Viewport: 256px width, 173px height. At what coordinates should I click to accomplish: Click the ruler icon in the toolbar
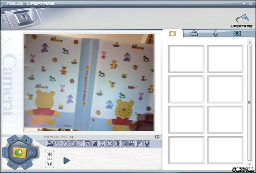click(80, 144)
